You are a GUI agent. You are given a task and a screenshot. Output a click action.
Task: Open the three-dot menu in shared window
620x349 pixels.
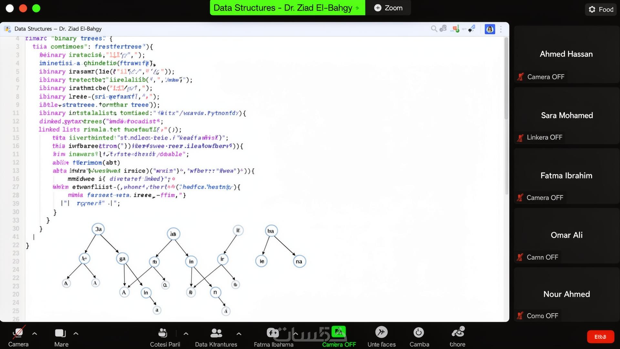501,29
